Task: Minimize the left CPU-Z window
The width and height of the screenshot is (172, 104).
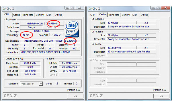Action: pyautogui.click(x=67, y=8)
